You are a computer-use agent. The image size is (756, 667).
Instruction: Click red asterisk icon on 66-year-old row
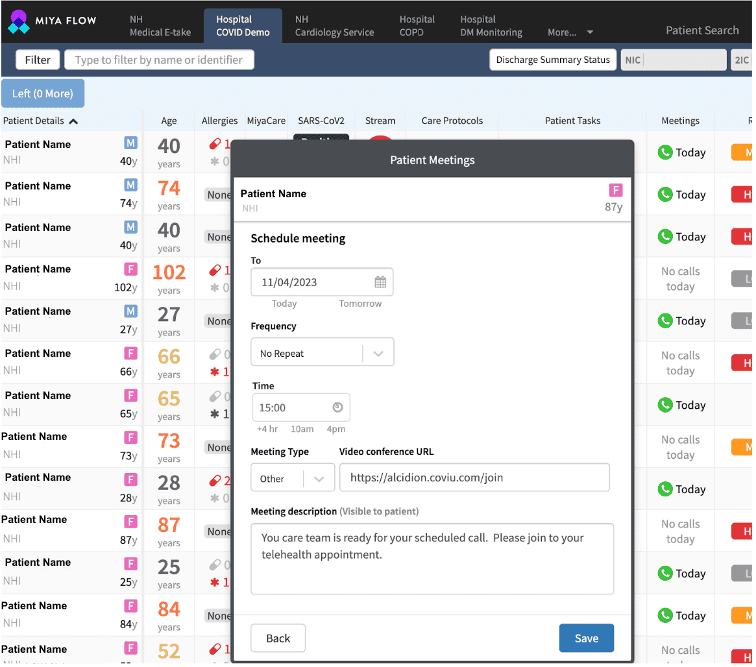(214, 372)
